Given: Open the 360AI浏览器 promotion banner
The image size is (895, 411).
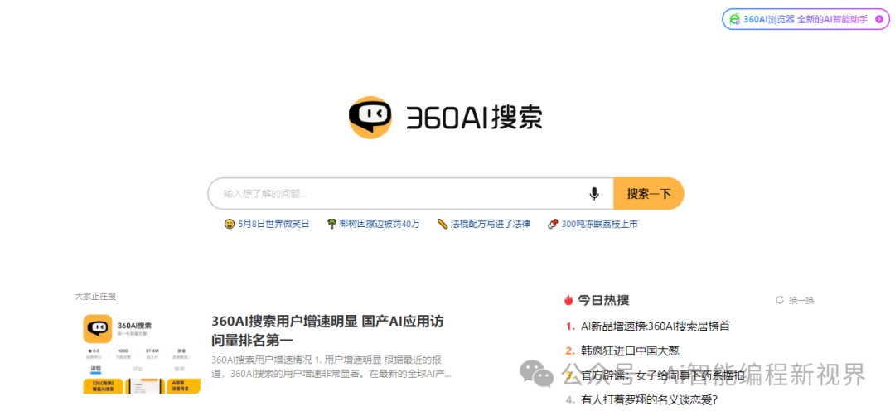Looking at the screenshot, I should coord(805,19).
